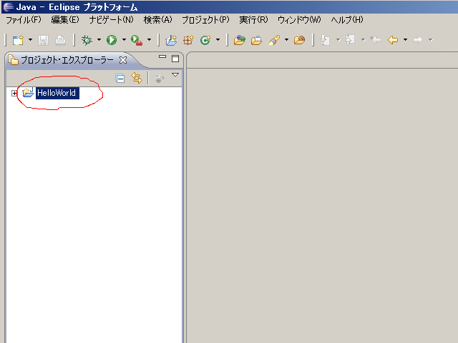Screen dimensions: 458x343
Task: Run the program with green play icon
Action: tap(112, 40)
